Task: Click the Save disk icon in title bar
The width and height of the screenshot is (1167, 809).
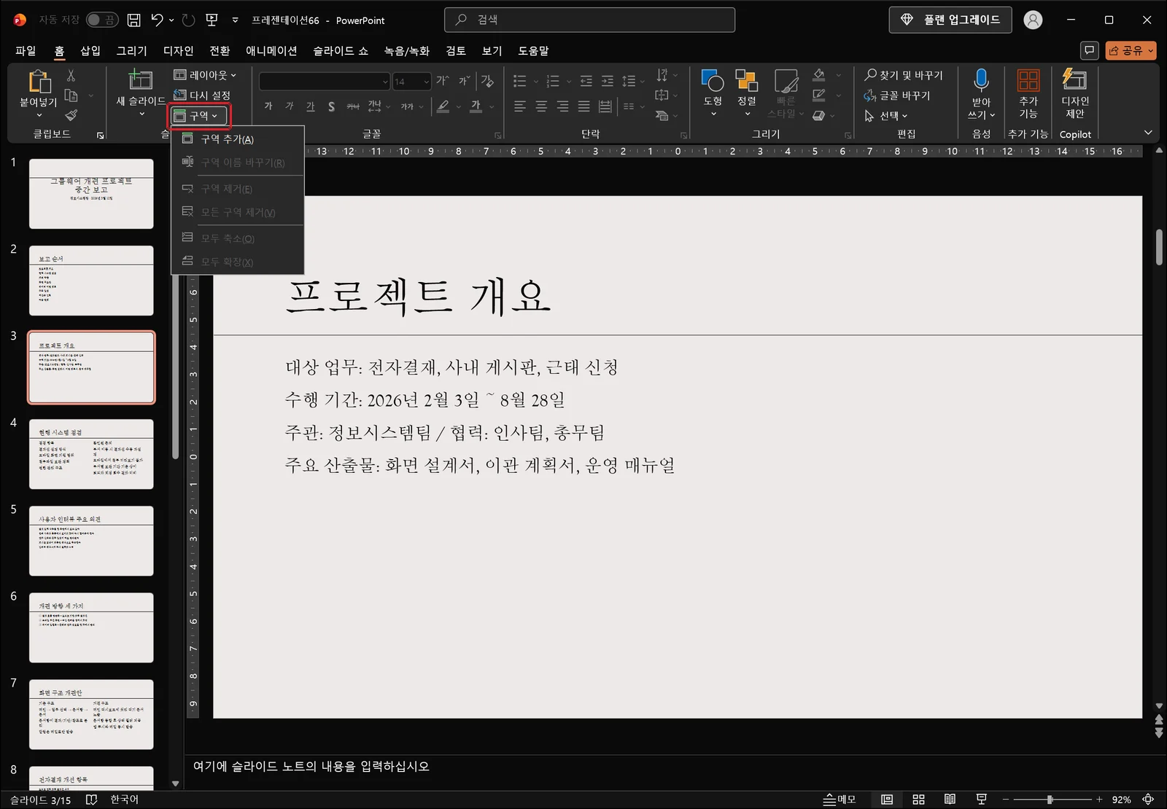Action: click(133, 20)
